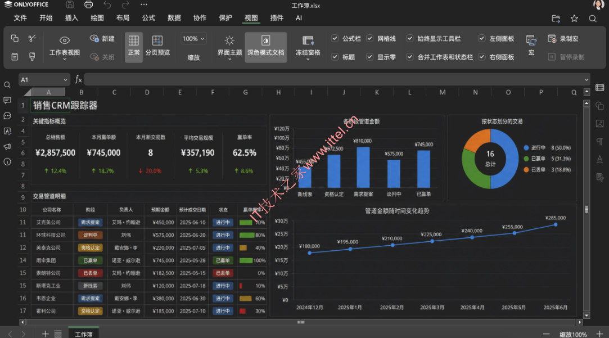
Task: Open find icon in left sidebar
Action: tap(7, 85)
